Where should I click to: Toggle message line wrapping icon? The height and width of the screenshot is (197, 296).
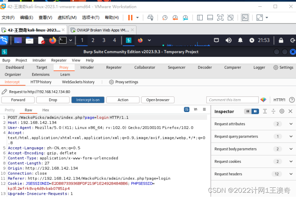tap(187, 109)
